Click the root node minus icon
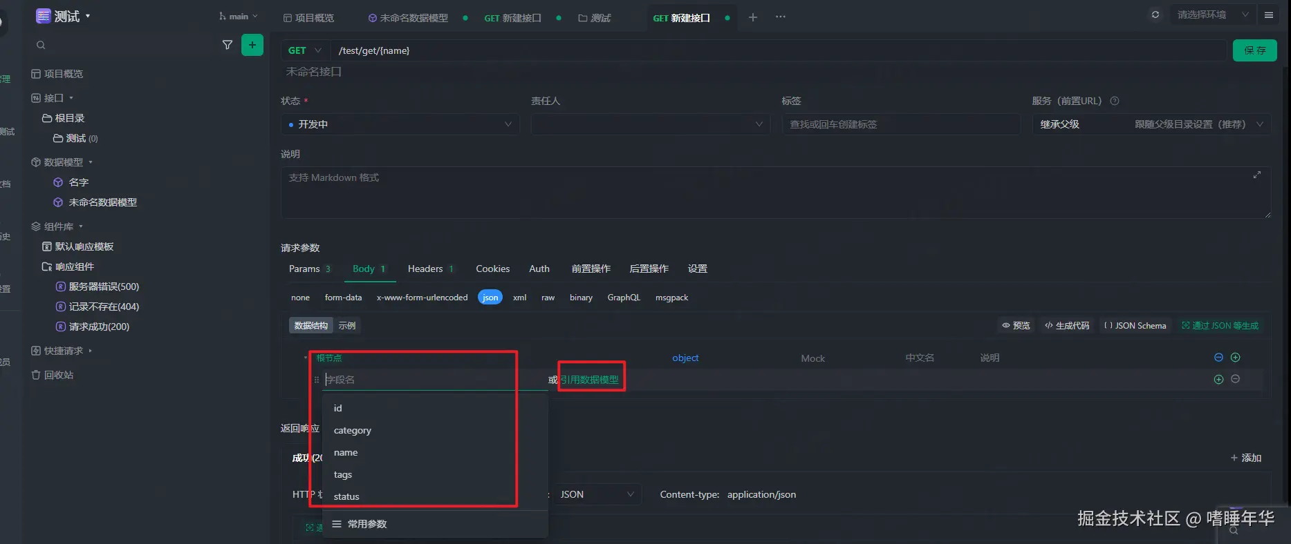This screenshot has width=1291, height=544. [x=1218, y=358]
